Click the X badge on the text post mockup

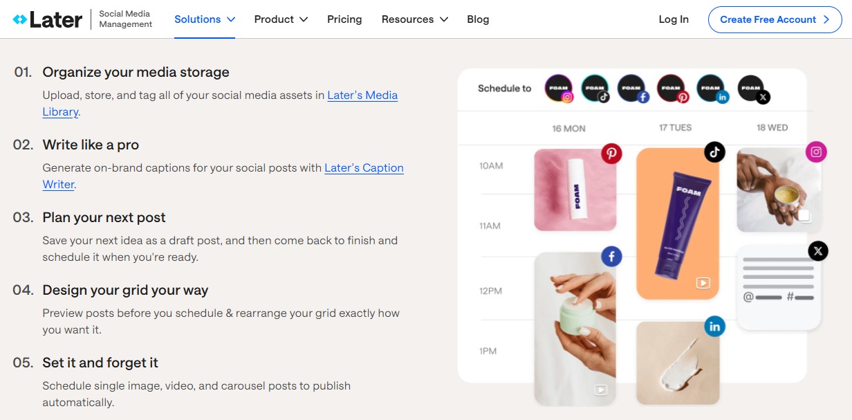coord(817,251)
